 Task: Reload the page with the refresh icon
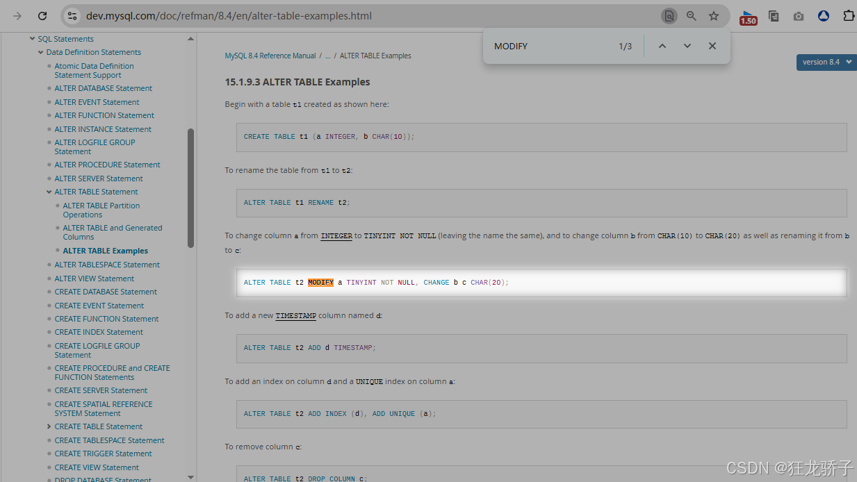click(x=42, y=16)
